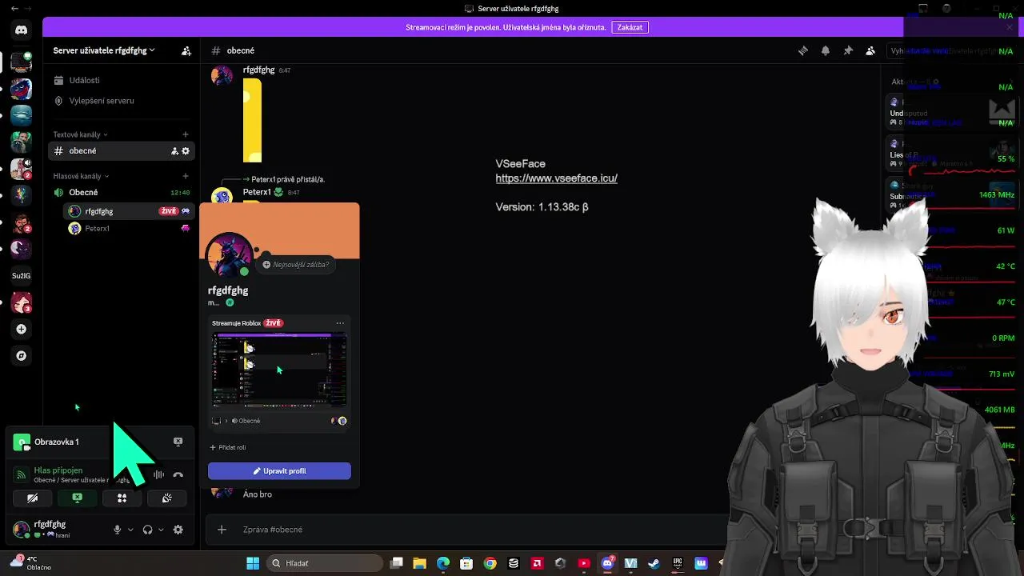The width and height of the screenshot is (1024, 576).
Task: Open the Windows Start menu
Action: click(x=253, y=563)
